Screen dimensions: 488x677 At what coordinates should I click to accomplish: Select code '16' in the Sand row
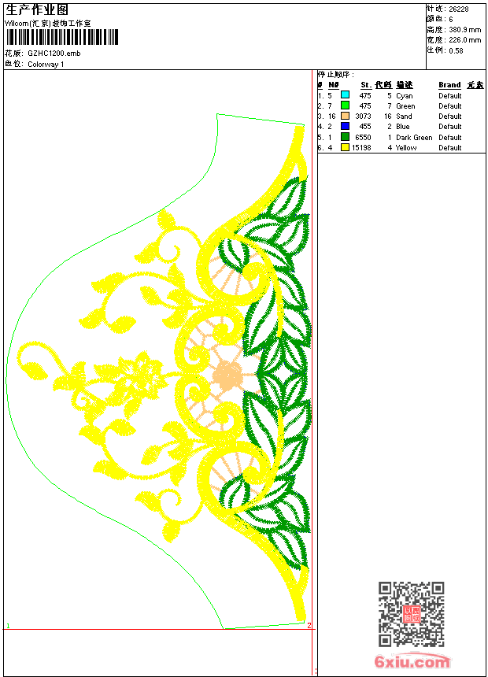pos(388,117)
